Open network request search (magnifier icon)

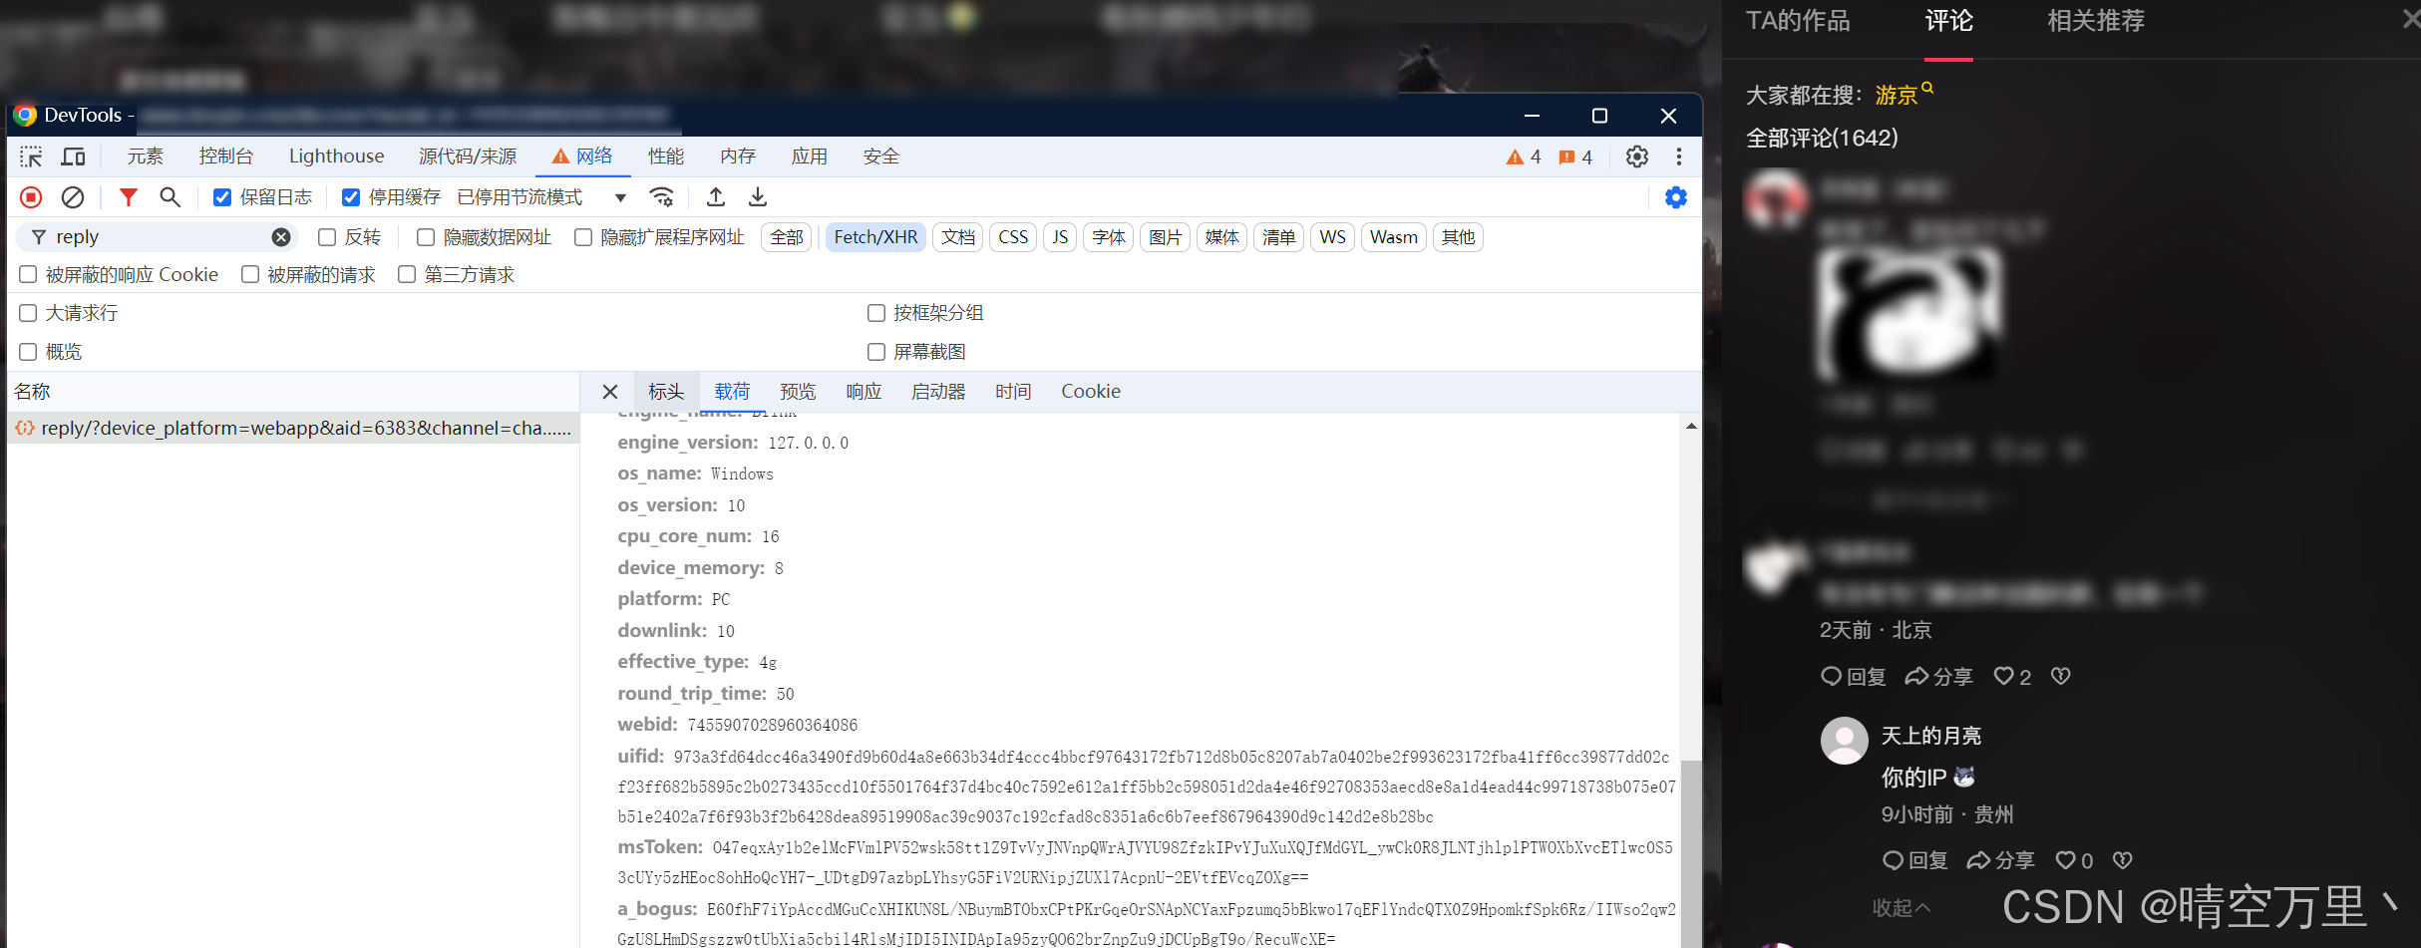(x=170, y=196)
